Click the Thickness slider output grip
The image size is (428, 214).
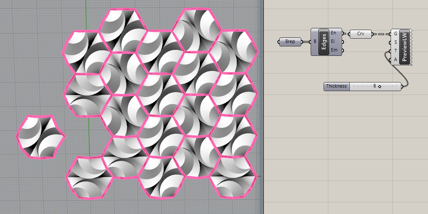[x=401, y=86]
